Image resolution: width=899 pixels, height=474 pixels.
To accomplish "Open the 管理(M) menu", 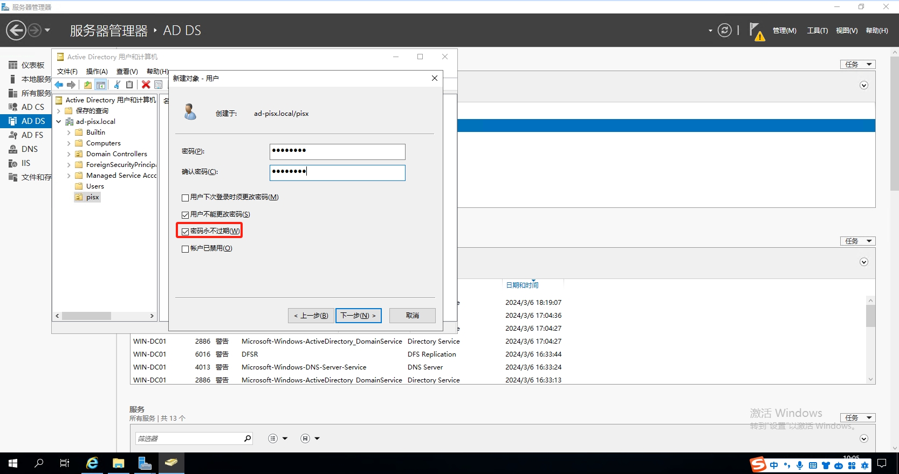I will click(x=784, y=31).
